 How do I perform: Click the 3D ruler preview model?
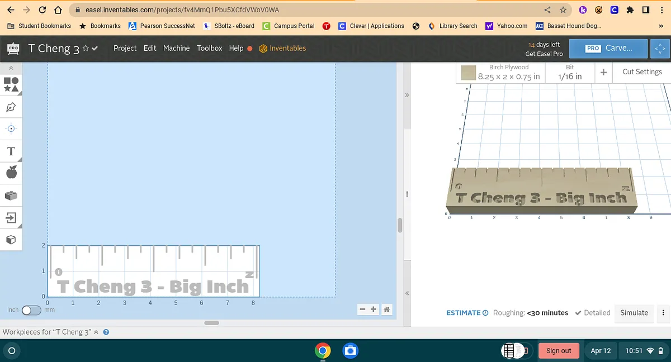click(x=541, y=190)
